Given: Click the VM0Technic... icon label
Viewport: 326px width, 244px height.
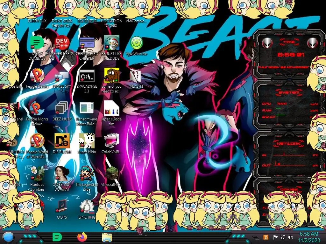Looking at the screenshot, I should click(136, 21).
